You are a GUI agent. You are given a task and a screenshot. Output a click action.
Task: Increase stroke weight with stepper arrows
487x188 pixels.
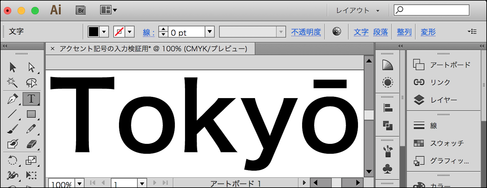point(163,29)
